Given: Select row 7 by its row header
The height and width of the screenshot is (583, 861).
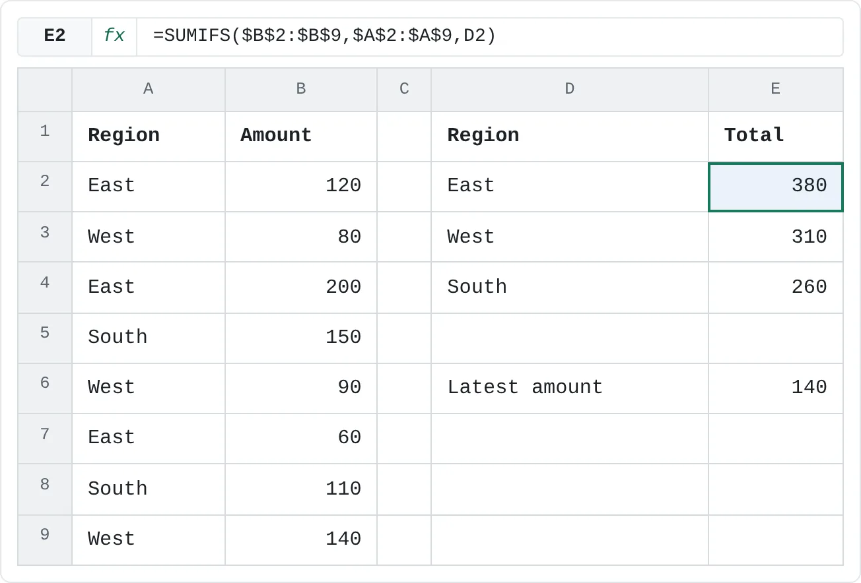Looking at the screenshot, I should (x=45, y=439).
